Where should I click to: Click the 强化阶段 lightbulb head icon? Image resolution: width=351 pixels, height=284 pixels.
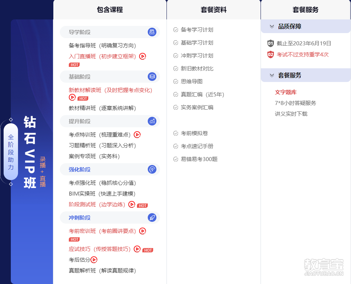(152, 169)
